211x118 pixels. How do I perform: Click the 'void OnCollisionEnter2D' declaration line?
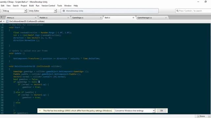35,66
